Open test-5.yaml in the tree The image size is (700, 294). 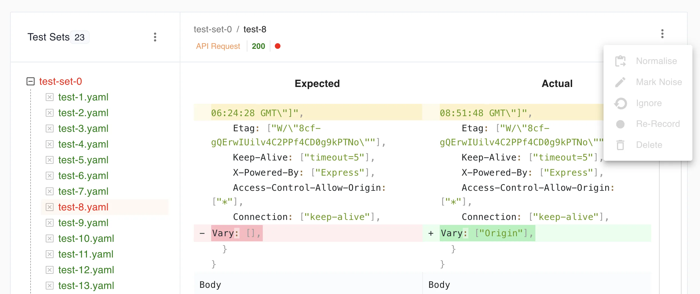pos(83,160)
